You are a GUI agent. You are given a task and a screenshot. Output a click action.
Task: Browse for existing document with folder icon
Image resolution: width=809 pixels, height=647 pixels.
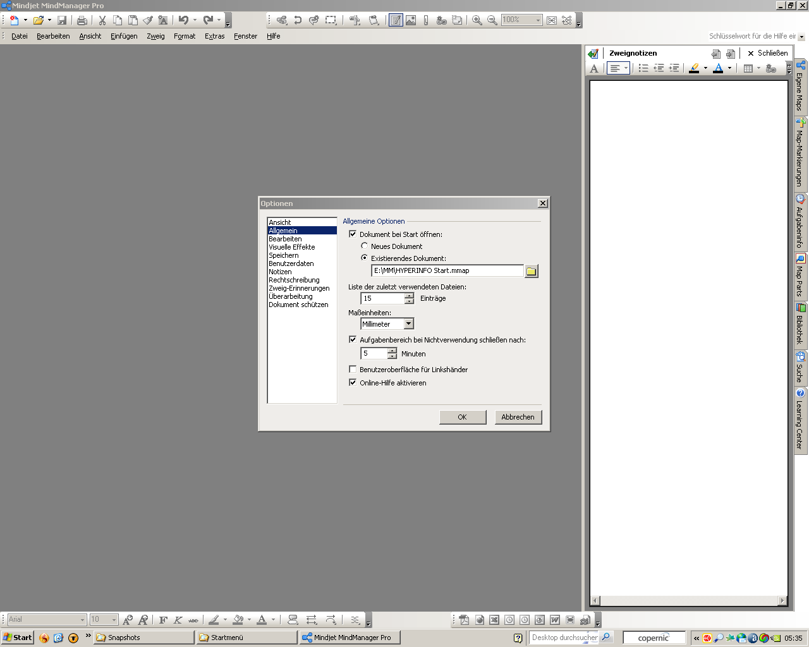click(532, 271)
